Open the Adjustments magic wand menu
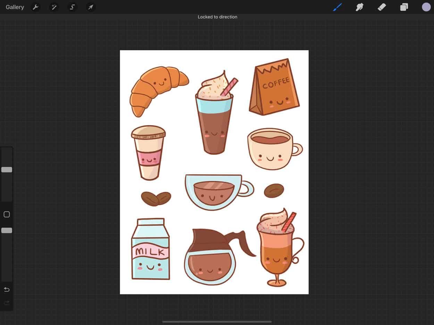Screen dimensions: 434x325 point(54,7)
